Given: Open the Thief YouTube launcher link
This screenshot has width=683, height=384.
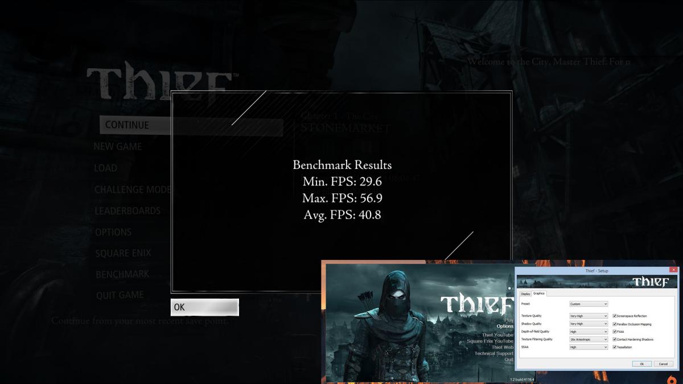Looking at the screenshot, I should click(x=498, y=335).
